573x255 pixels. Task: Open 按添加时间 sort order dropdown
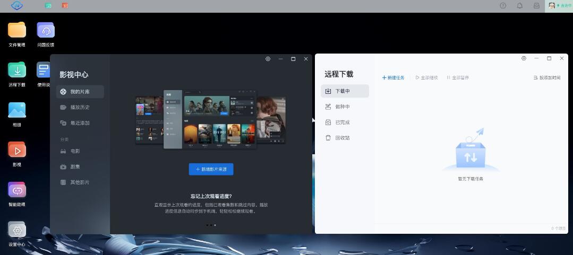546,78
